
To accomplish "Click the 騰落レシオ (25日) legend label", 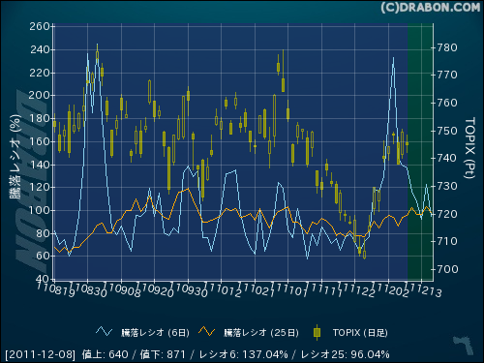I will tap(261, 333).
